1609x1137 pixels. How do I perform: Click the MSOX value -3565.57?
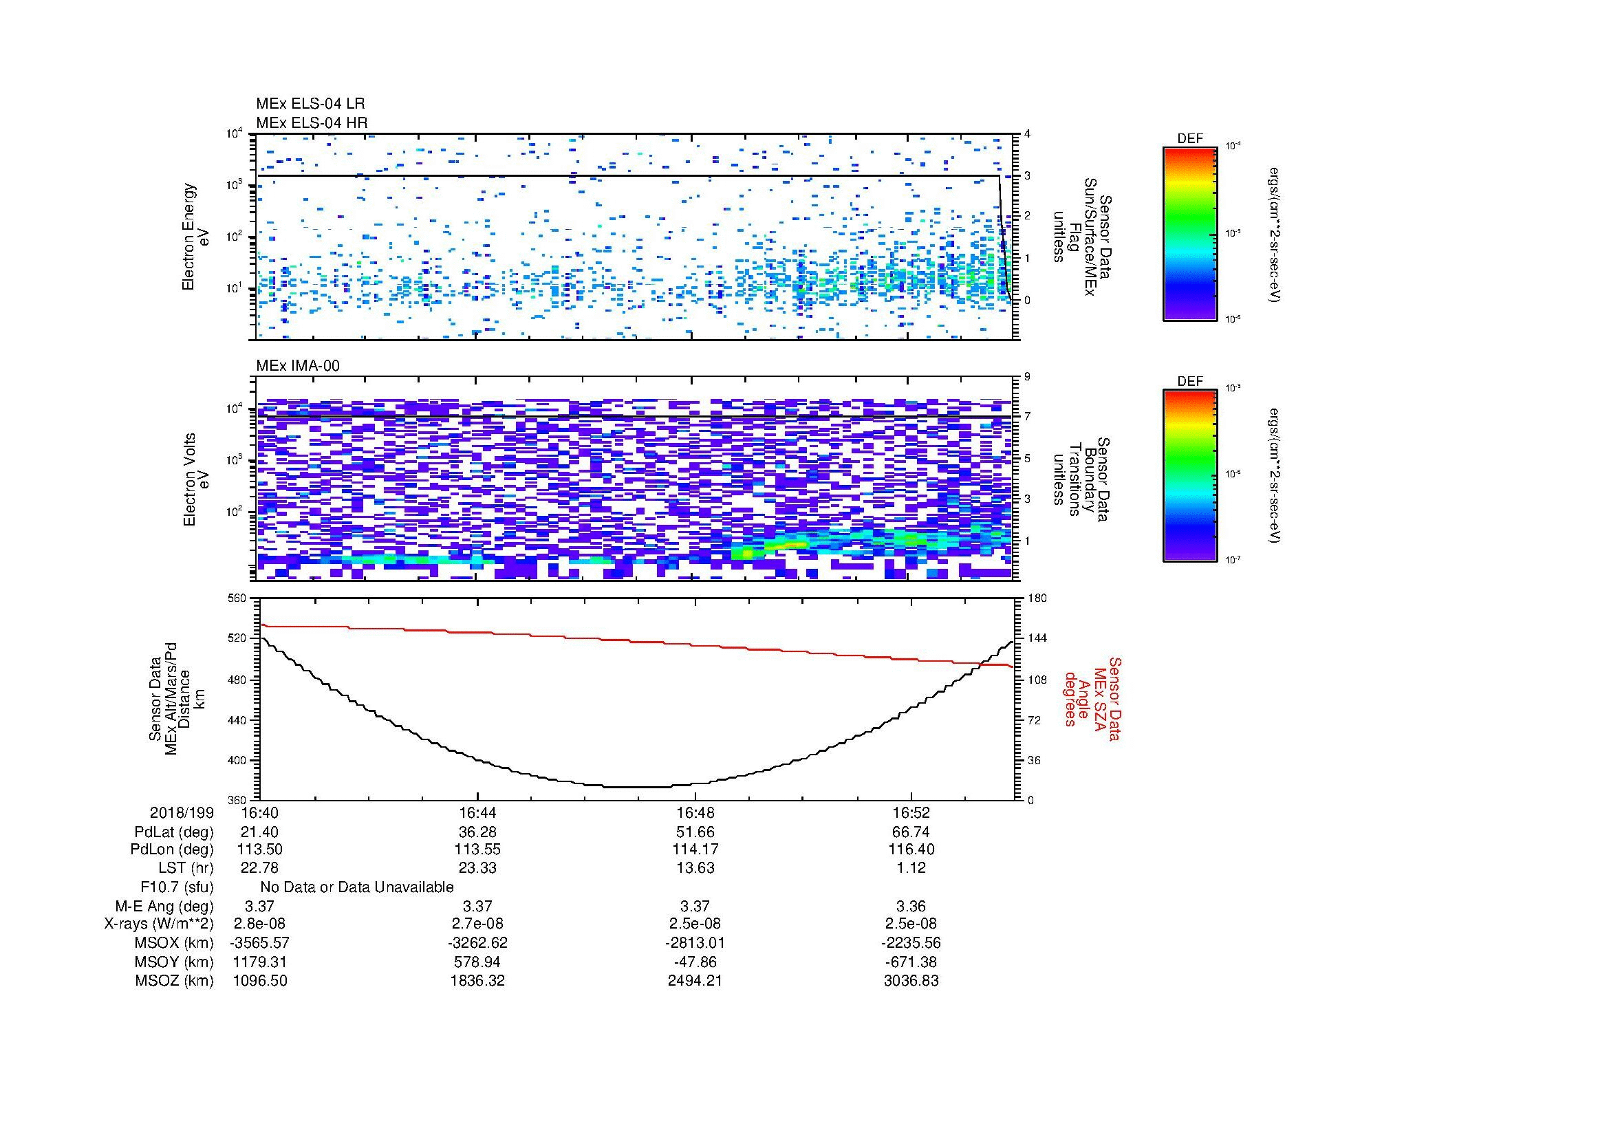coord(260,943)
